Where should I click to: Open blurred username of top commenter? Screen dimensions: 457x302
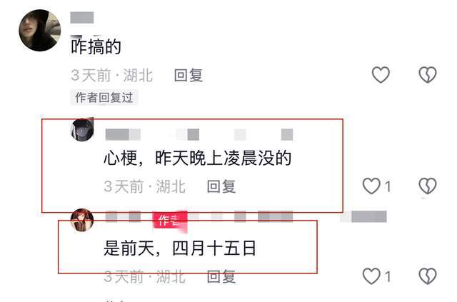click(82, 17)
